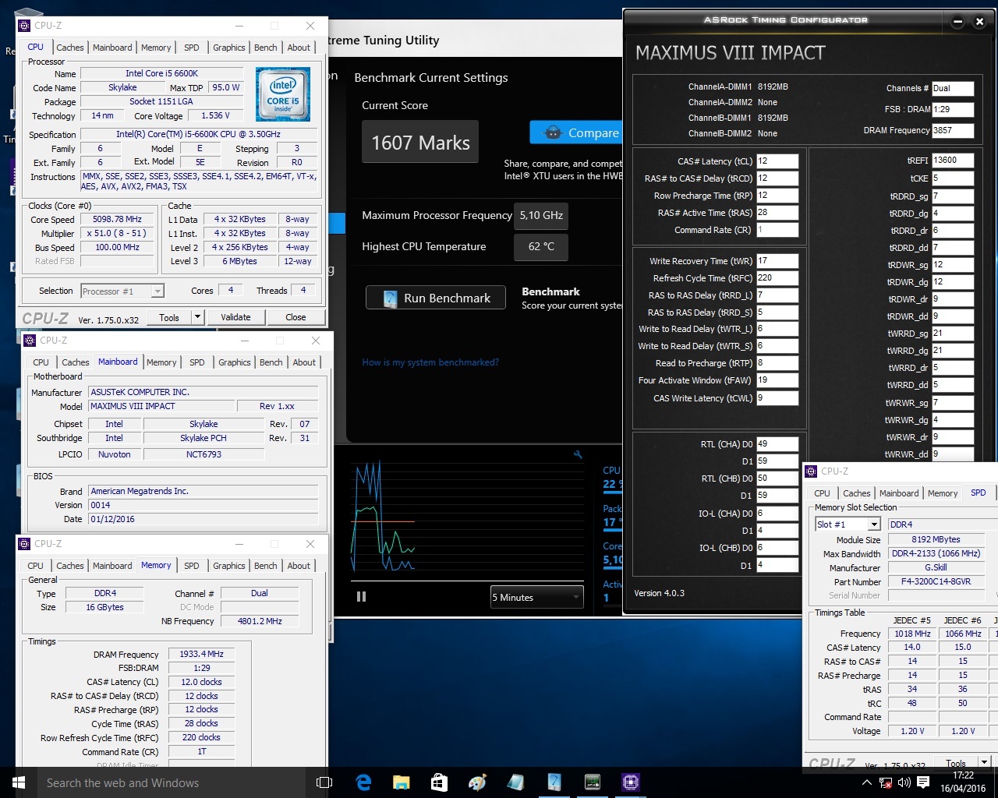
Task: Click the CAS# Latency (tCL) field
Action: point(777,161)
